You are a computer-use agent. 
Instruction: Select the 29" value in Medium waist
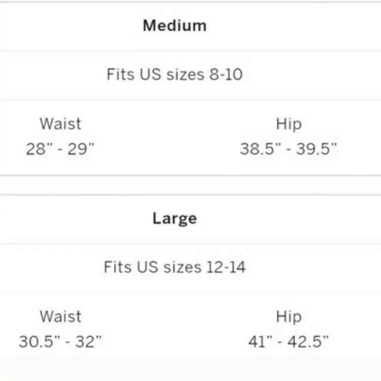81,149
